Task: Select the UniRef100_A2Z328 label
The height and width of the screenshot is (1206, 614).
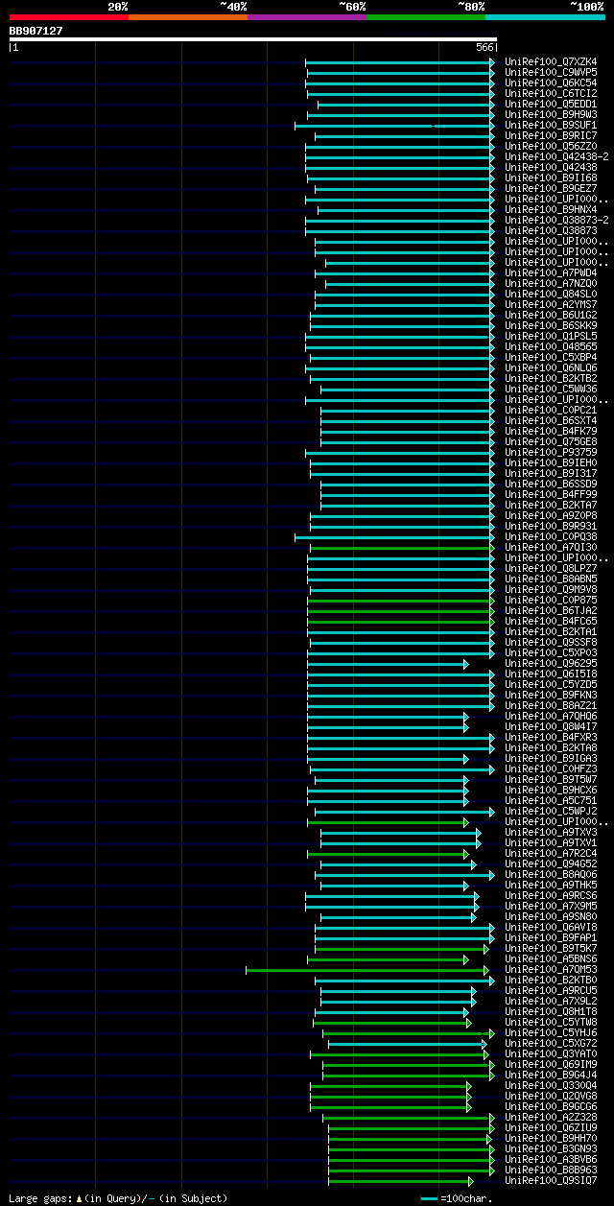Action: (551, 1118)
